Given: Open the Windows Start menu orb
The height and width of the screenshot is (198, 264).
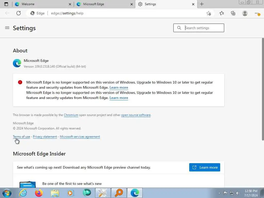Looking at the screenshot, I should 7,193.
